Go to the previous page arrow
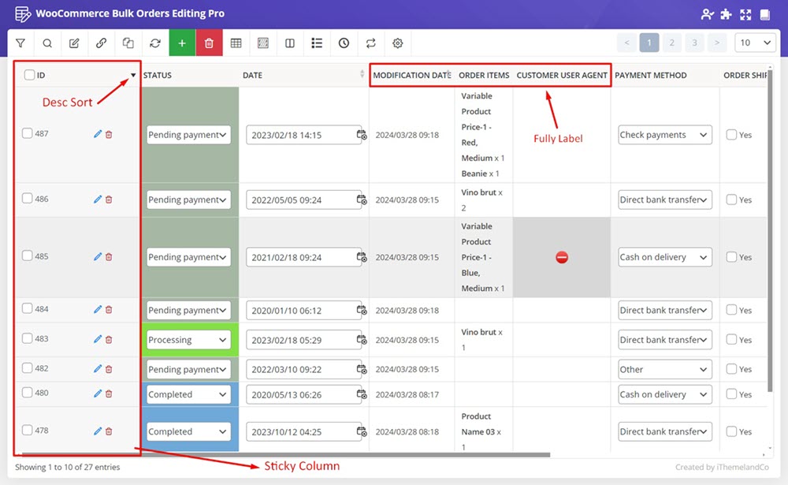This screenshot has height=485, width=788. [x=626, y=43]
